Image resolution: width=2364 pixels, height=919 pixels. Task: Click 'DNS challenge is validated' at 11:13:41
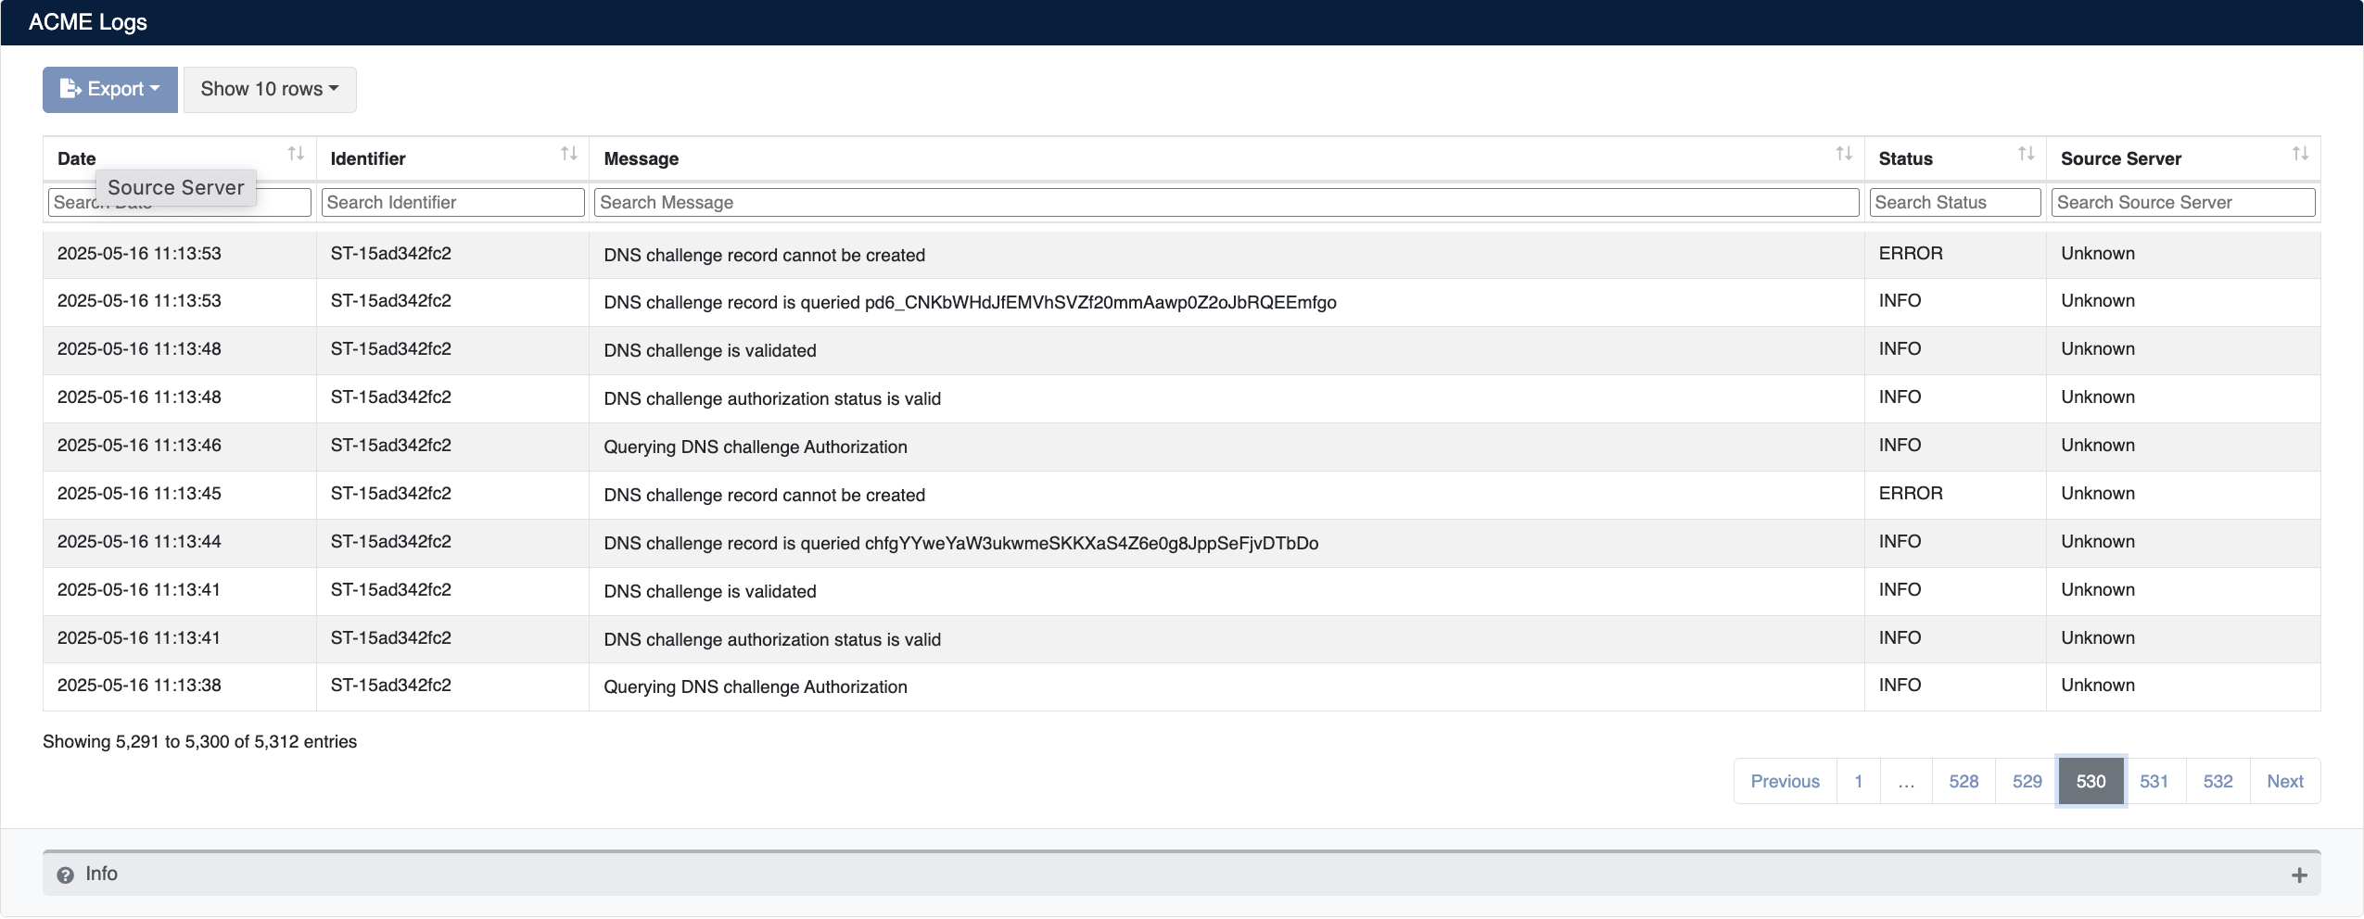[x=709, y=591]
